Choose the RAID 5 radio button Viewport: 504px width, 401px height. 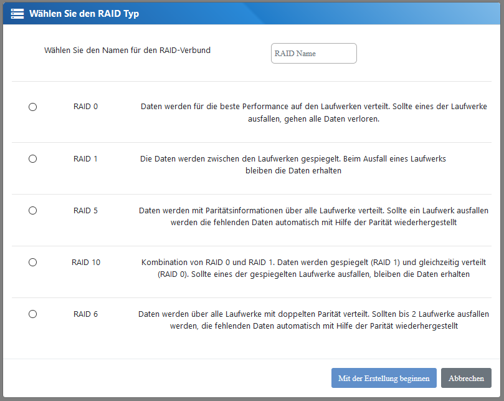[x=33, y=211]
